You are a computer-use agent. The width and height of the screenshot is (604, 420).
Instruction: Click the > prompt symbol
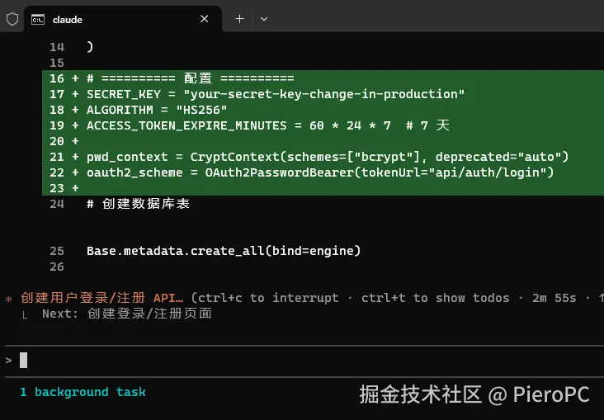(9, 360)
